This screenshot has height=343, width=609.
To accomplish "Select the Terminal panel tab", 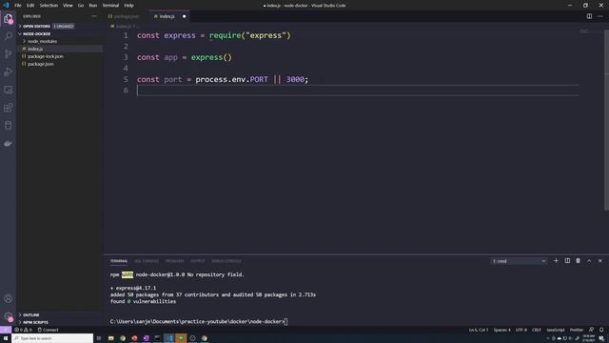I will pos(118,261).
